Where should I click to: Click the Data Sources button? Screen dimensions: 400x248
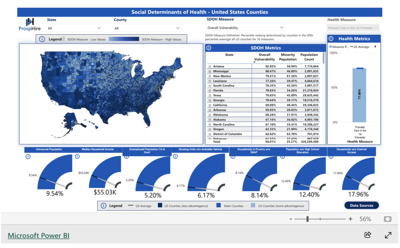click(361, 205)
